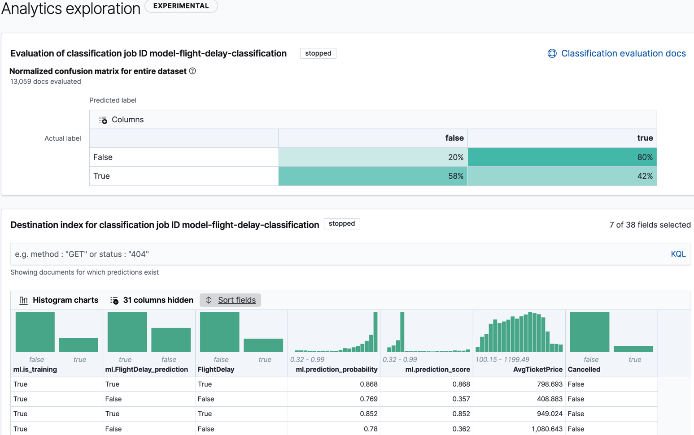The image size is (694, 435).
Task: Click the Classification evaluation docs link
Action: pyautogui.click(x=623, y=53)
